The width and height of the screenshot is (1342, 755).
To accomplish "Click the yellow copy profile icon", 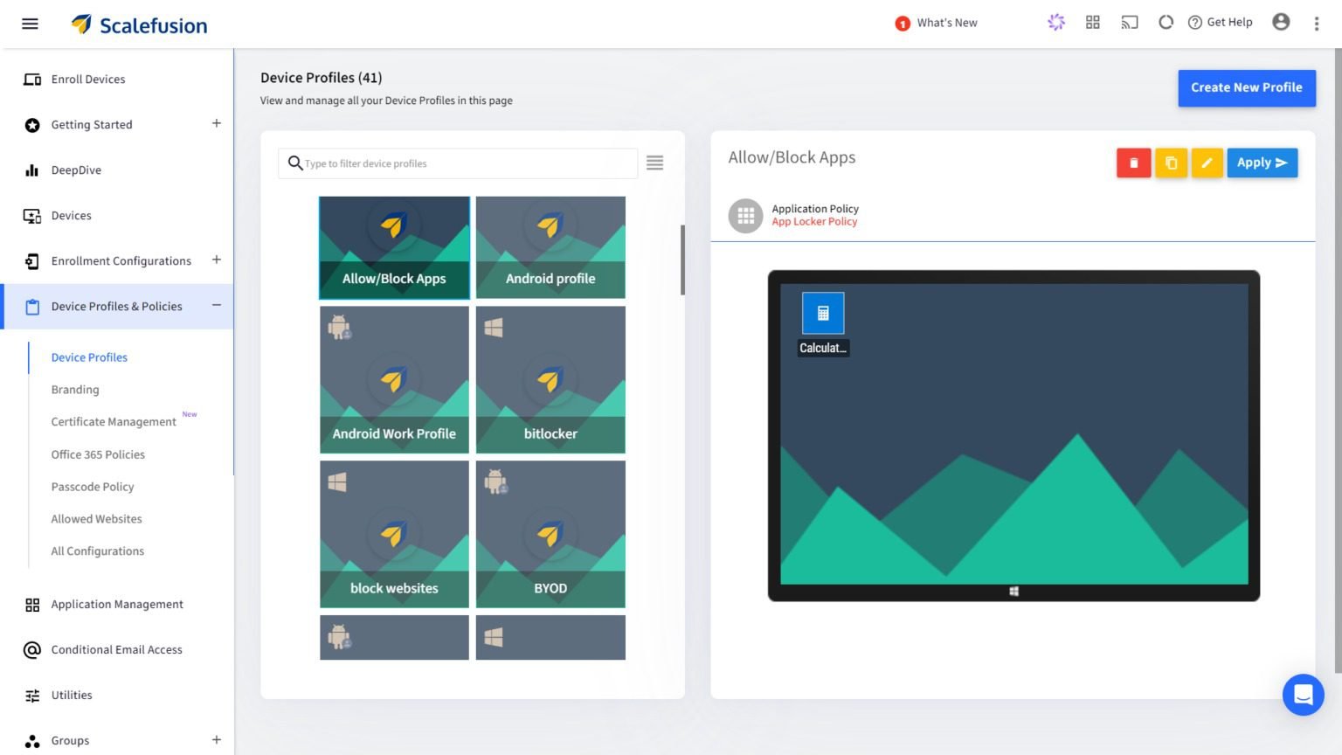I will pos(1171,163).
